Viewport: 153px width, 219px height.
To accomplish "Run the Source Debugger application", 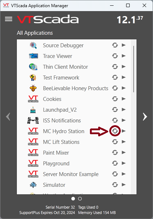I will (x=124, y=45).
